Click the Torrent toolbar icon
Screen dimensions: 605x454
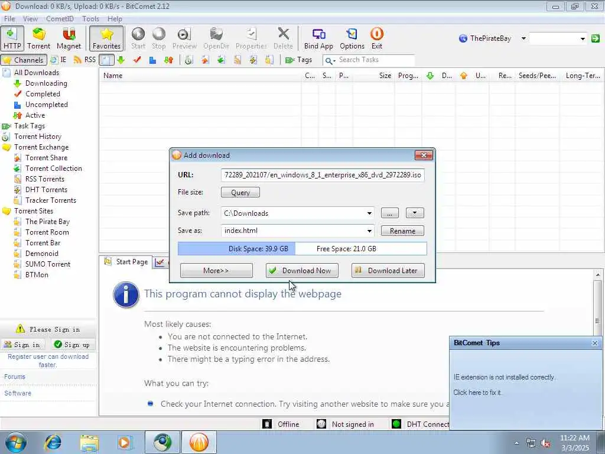tap(38, 38)
